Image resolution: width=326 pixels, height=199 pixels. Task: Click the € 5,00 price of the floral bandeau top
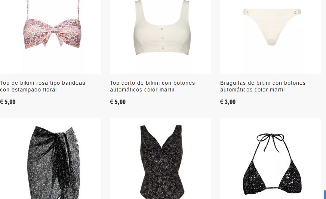(x=8, y=102)
